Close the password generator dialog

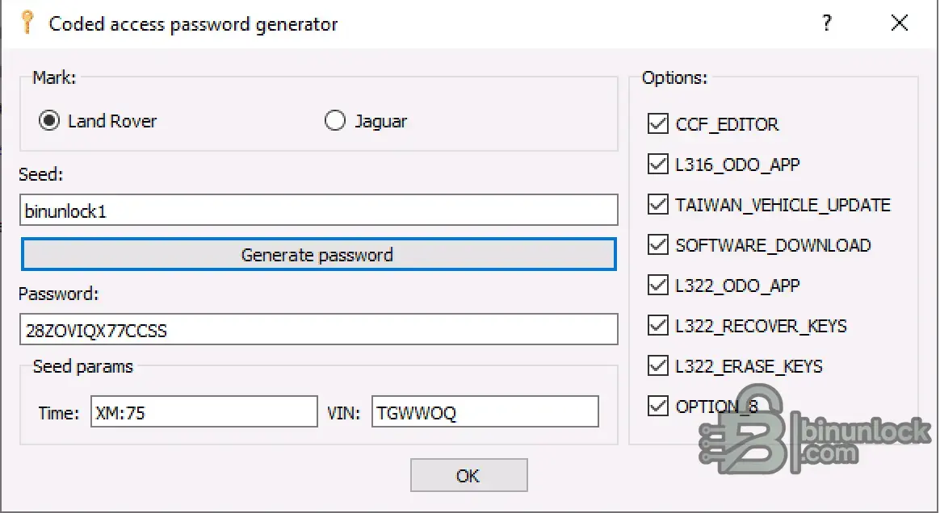[x=900, y=23]
